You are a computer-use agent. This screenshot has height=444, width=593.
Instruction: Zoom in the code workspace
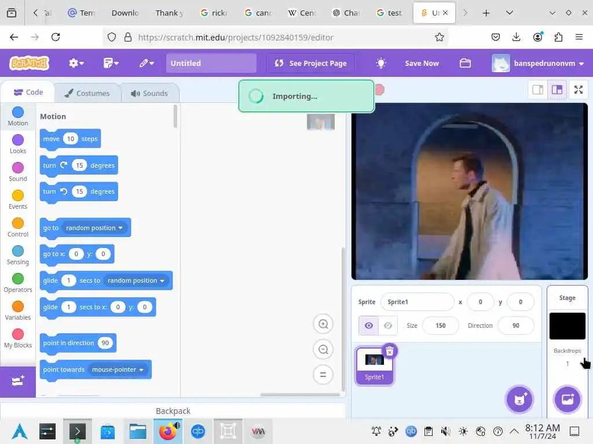tap(323, 324)
